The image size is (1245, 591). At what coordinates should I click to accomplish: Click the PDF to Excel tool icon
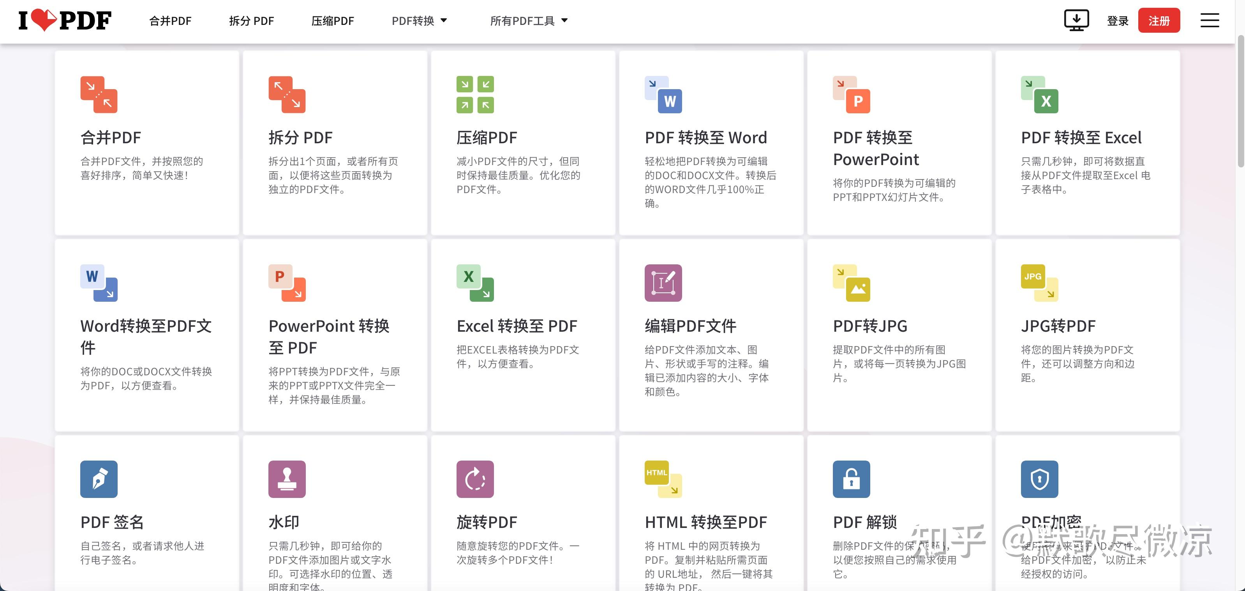click(x=1039, y=94)
